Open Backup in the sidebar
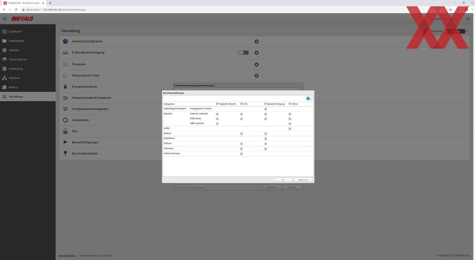This screenshot has height=260, width=475. (x=13, y=87)
